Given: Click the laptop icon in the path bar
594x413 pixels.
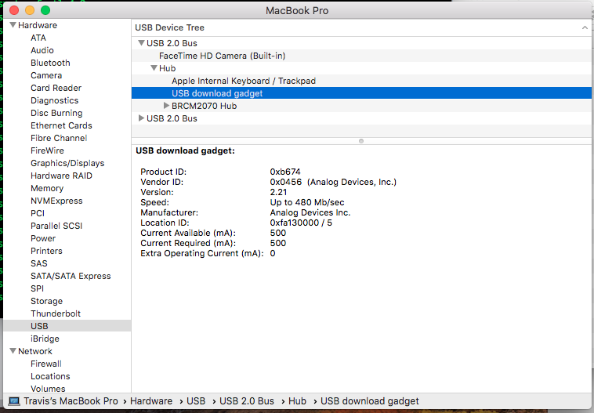Looking at the screenshot, I should [14, 401].
